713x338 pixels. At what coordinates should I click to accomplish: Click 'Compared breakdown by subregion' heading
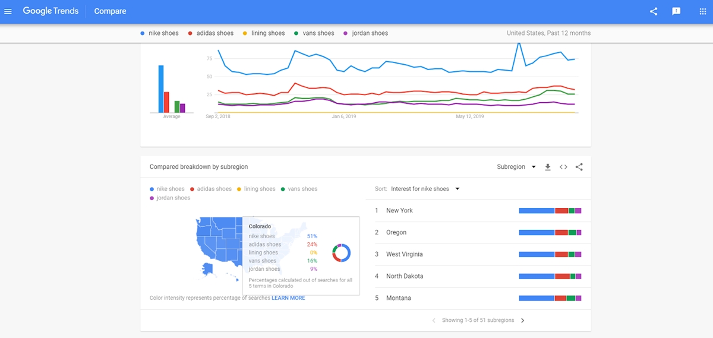point(198,167)
